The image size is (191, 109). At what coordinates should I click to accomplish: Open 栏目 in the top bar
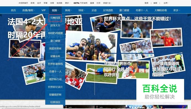tap(99, 3)
